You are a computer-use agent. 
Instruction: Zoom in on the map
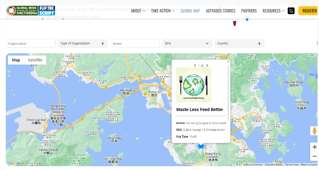tap(314, 147)
